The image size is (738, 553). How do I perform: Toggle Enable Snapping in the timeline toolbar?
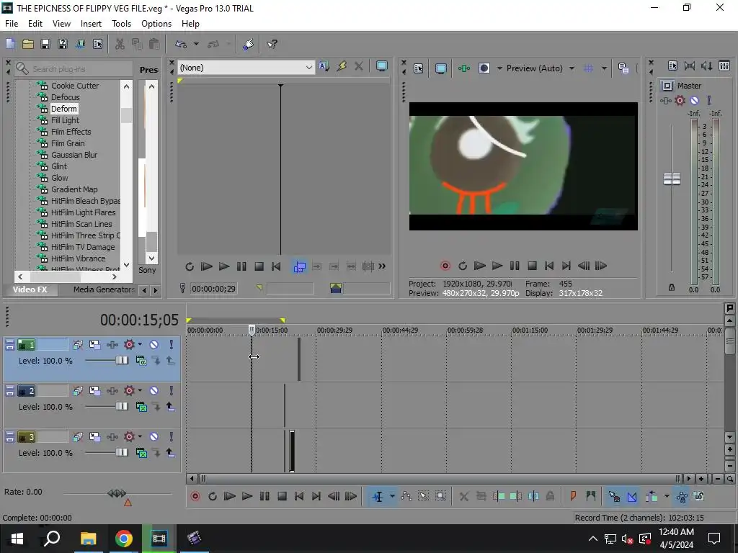pyautogui.click(x=614, y=497)
